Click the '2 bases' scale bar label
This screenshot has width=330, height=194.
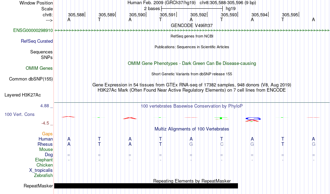coord(152,9)
